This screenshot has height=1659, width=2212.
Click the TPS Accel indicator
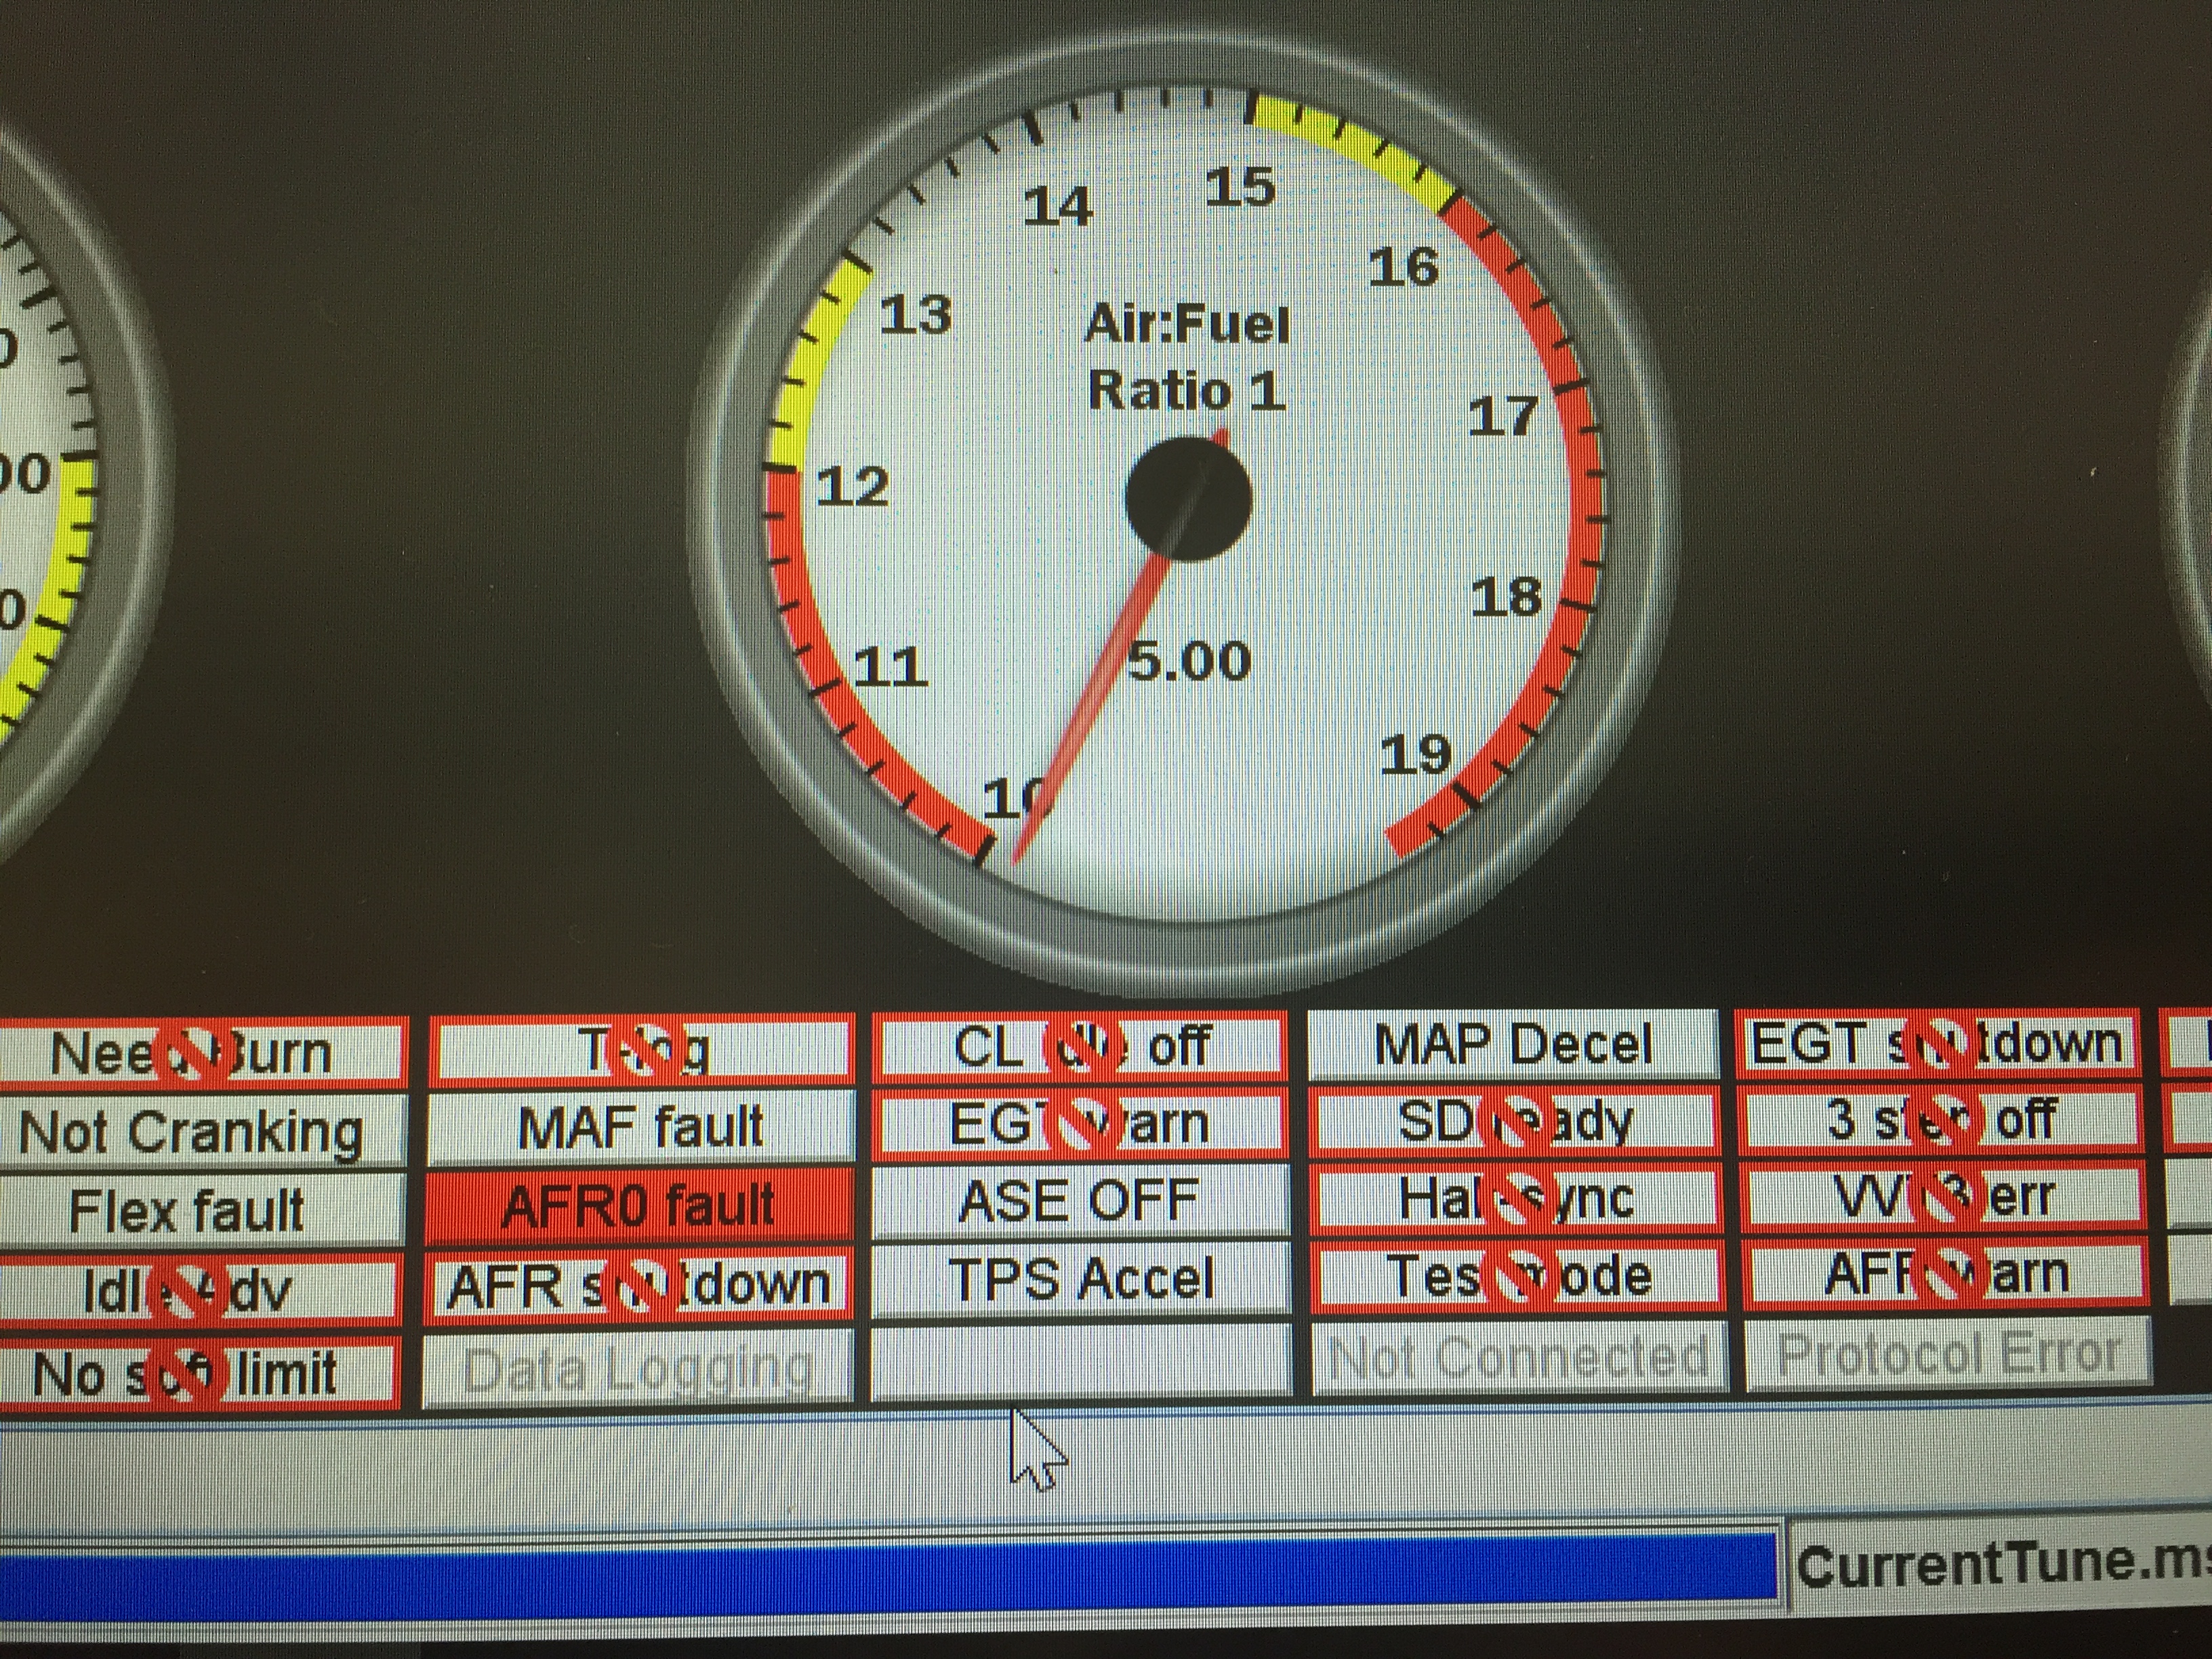(1080, 1279)
